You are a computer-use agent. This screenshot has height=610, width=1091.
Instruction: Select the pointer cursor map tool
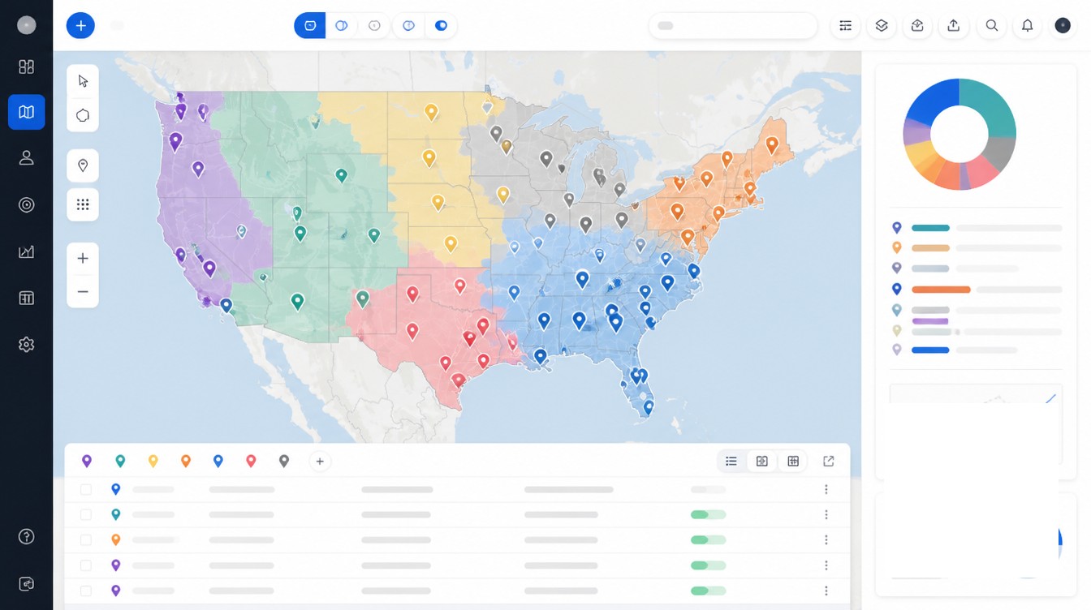click(83, 81)
